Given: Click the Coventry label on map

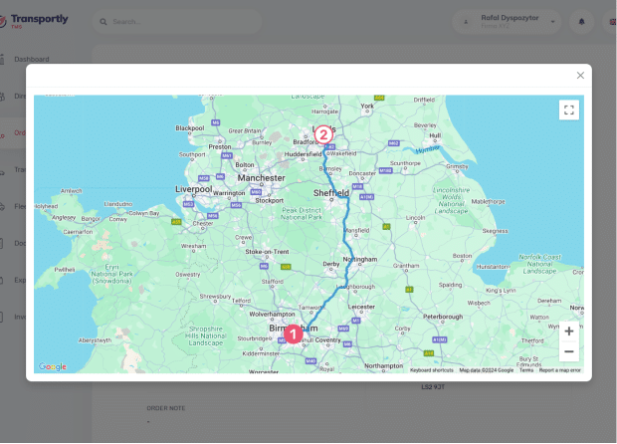Looking at the screenshot, I should [327, 339].
